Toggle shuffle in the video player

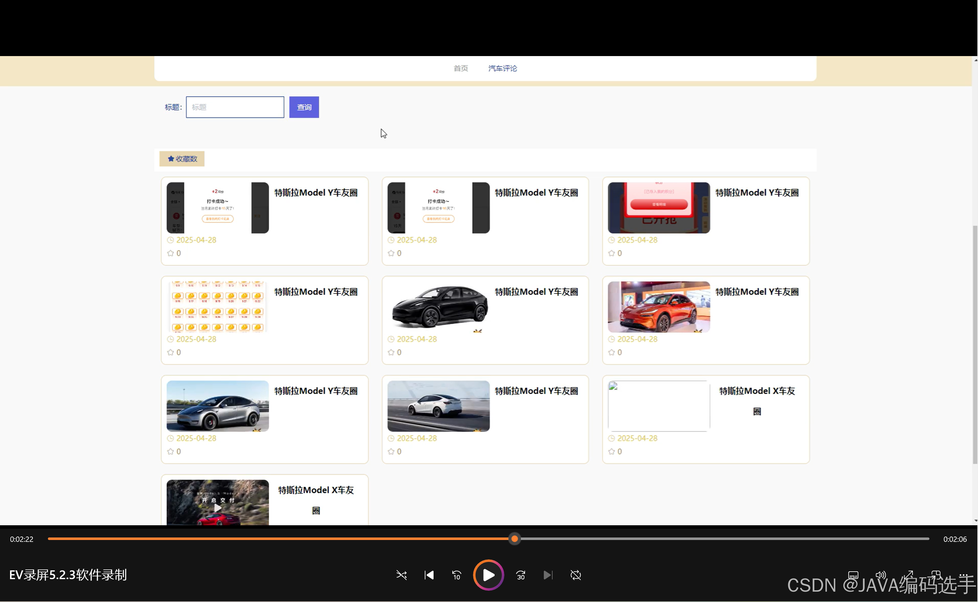(x=401, y=575)
